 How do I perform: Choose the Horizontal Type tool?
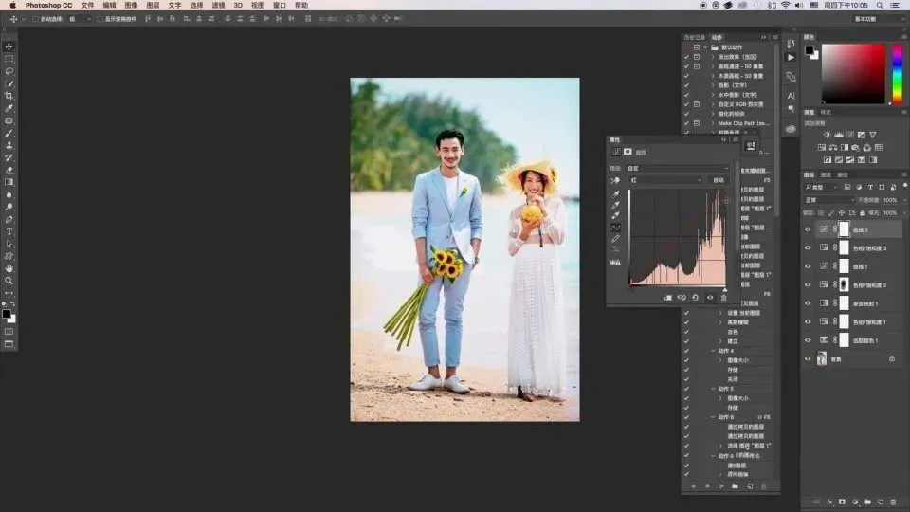point(9,231)
